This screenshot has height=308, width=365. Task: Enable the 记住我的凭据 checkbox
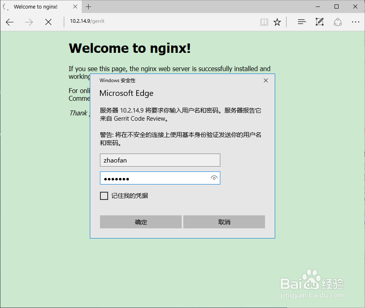tap(104, 196)
